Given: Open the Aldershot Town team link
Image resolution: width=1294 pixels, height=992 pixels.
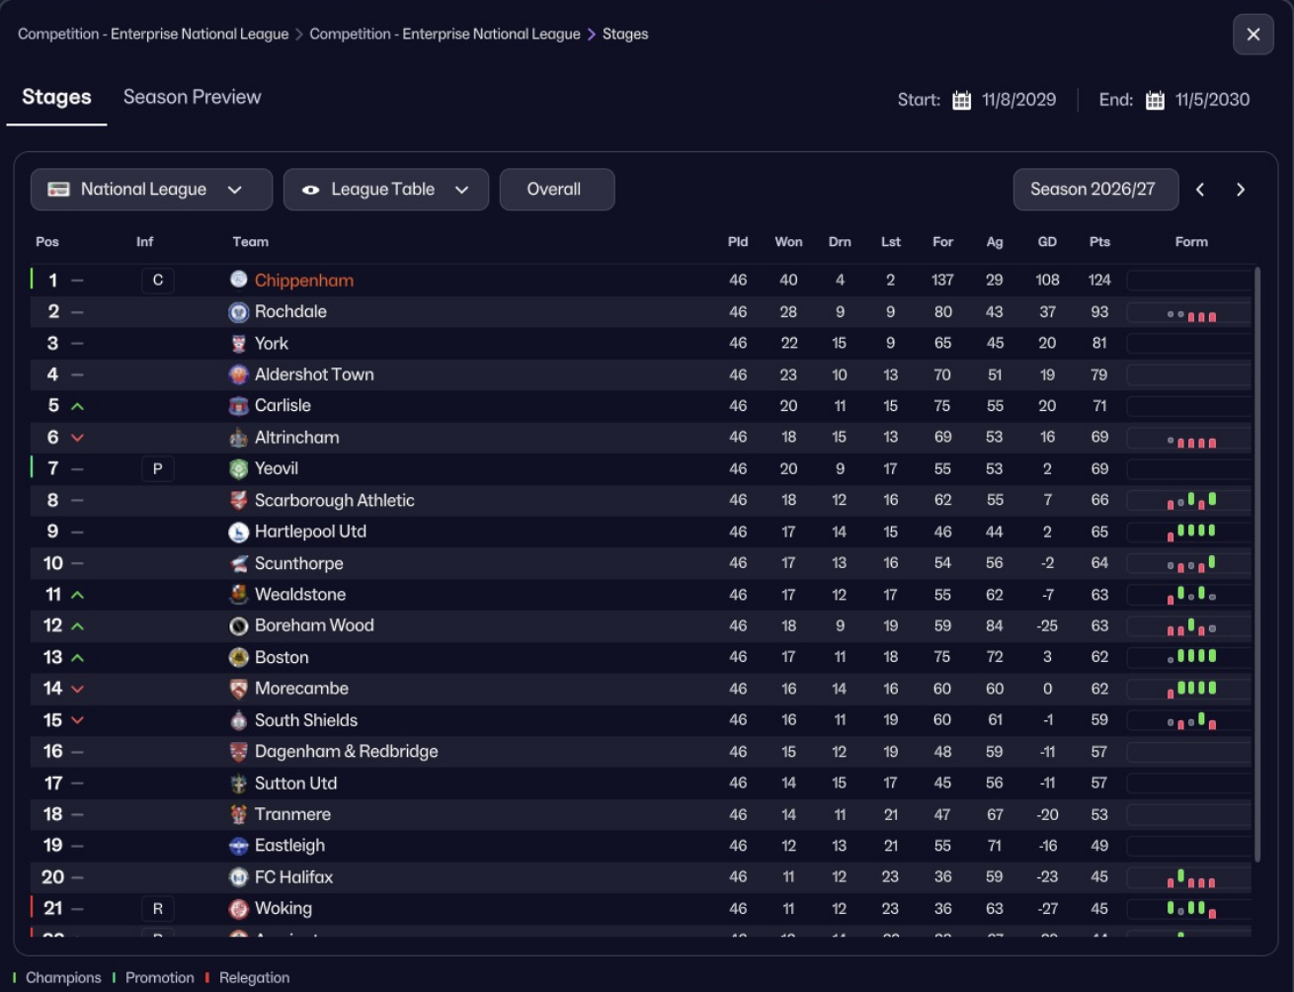Looking at the screenshot, I should pos(314,374).
